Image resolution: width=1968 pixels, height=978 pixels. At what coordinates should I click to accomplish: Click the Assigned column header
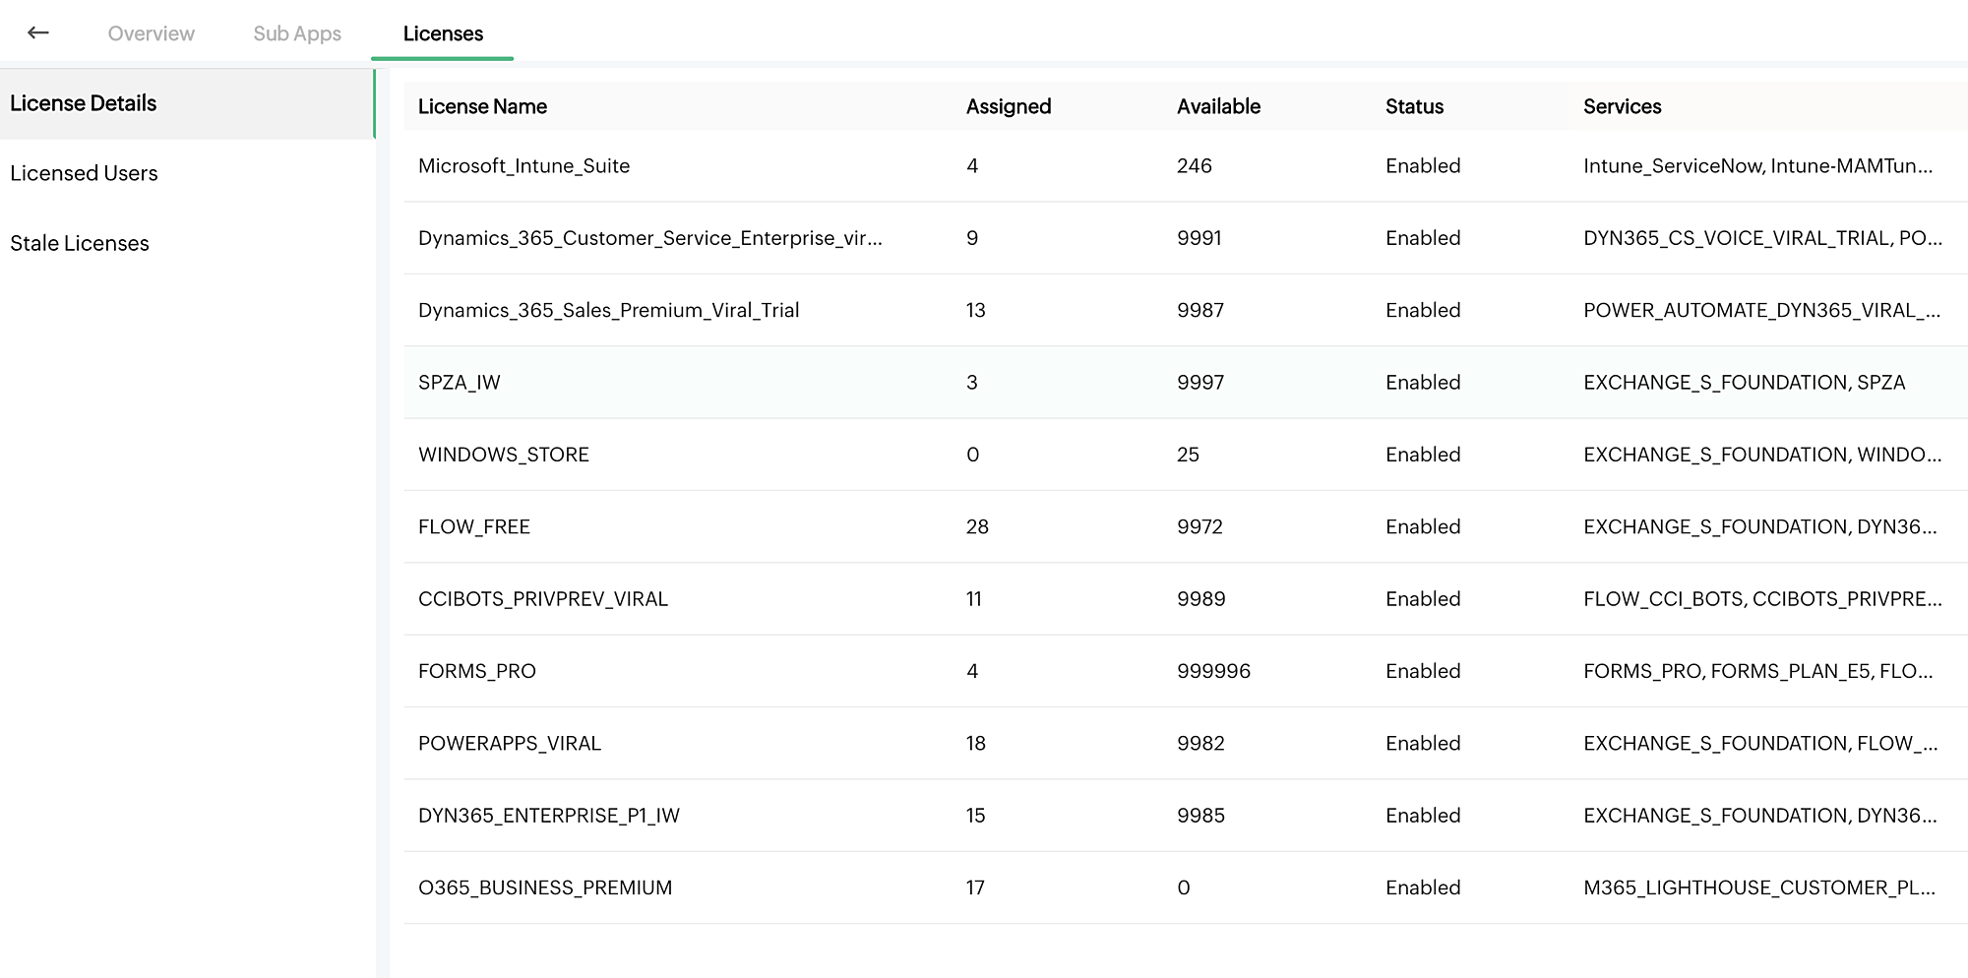(x=1009, y=106)
